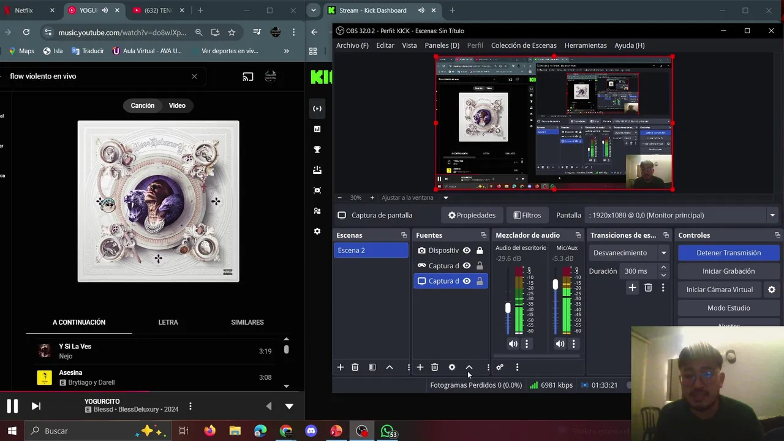Increase transition duration with up arrow
Screen dimensions: 784x441
663,268
